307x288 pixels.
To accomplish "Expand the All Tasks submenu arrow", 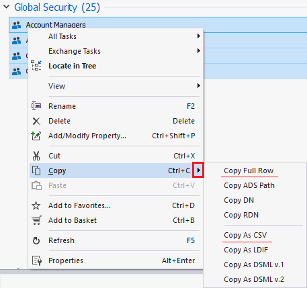I will [198, 36].
